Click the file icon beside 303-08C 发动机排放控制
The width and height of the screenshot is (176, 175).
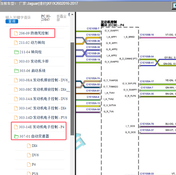pos(16,90)
